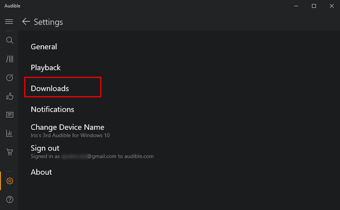The width and height of the screenshot is (340, 210).
Task: Open the hamburger navigation menu
Action: [9, 22]
